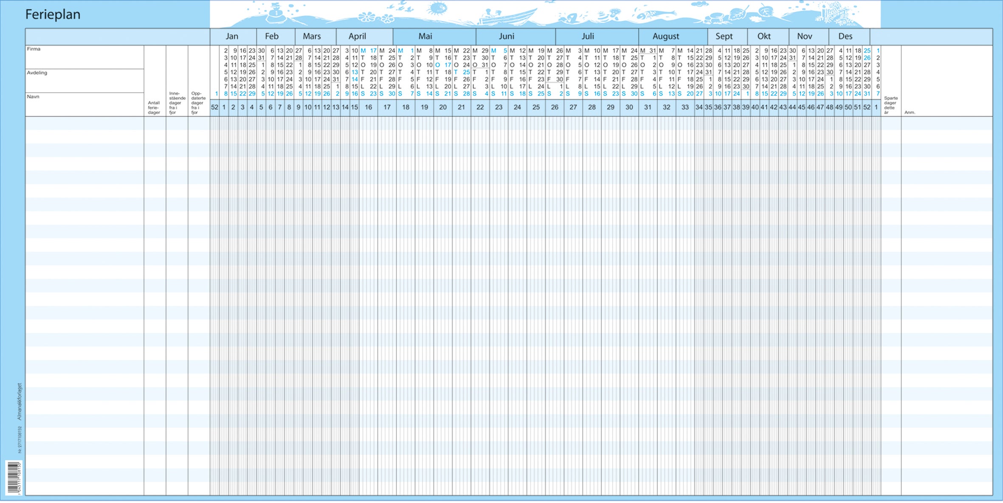The image size is (1003, 503).
Task: Click the Ferieplan title
Action: [x=52, y=14]
